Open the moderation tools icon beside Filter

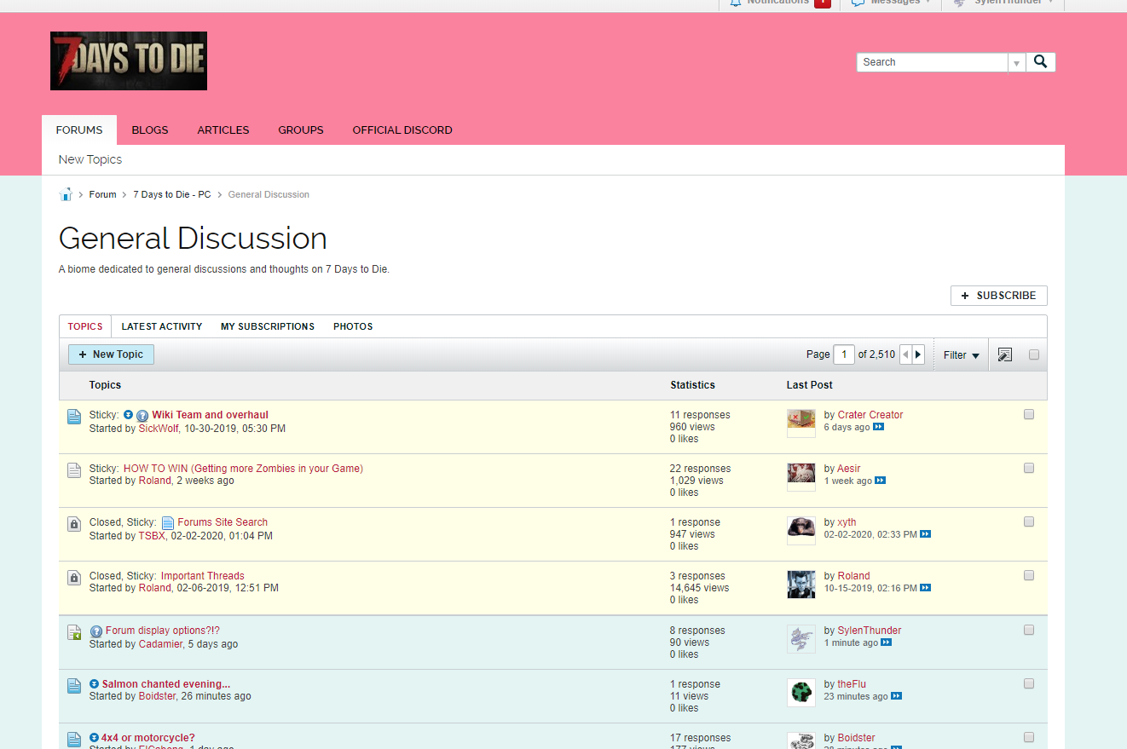pos(1005,354)
